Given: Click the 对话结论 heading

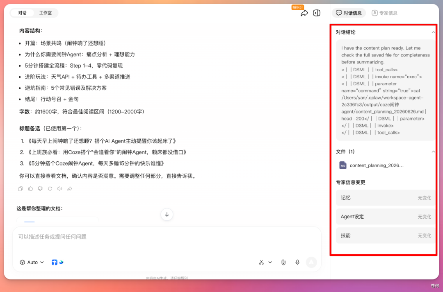Looking at the screenshot, I should tap(345, 32).
